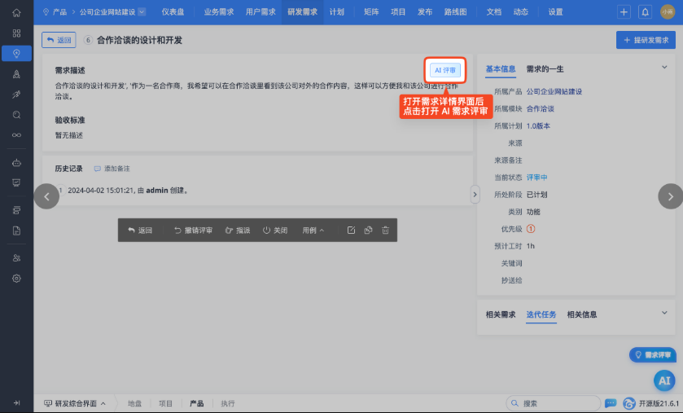The image size is (683, 413).
Task: Open the 用户需求 menu item
Action: [x=261, y=12]
